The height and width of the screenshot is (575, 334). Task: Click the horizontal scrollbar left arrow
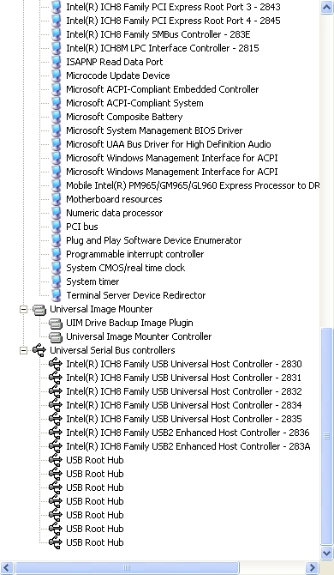[x=8, y=567]
